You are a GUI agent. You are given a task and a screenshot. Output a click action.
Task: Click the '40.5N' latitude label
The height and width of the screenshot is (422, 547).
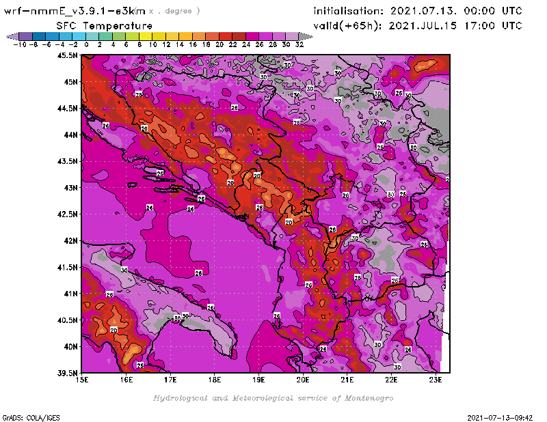(67, 320)
